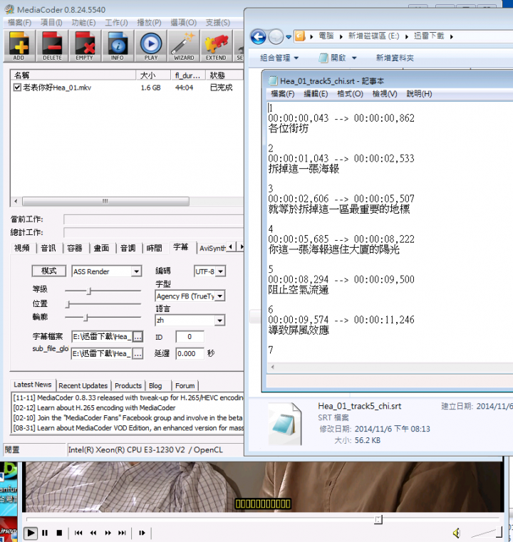Pause the video in the player
The width and height of the screenshot is (513, 542).
point(45,533)
